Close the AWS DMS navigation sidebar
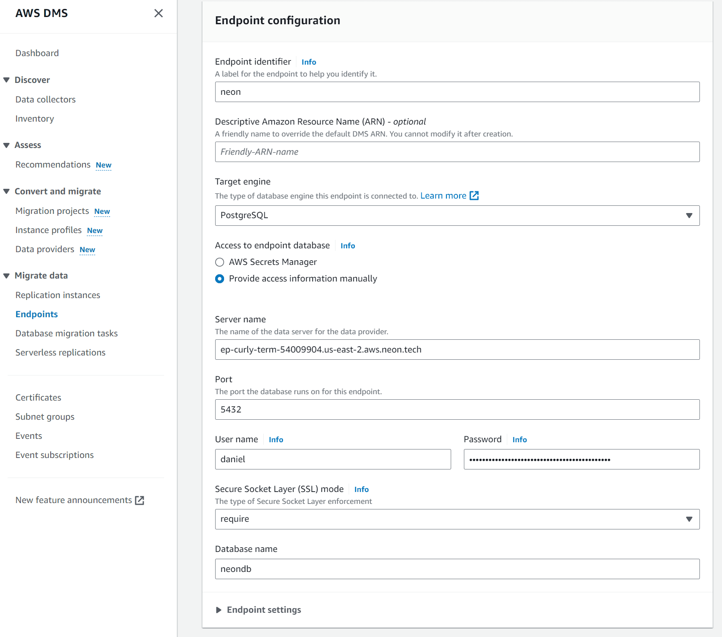Viewport: 722px width, 637px height. click(158, 13)
